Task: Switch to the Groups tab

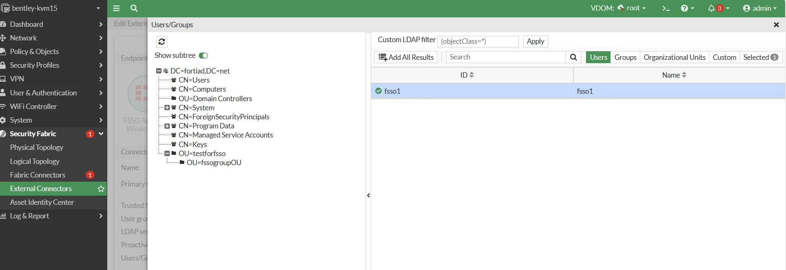Action: pos(625,57)
